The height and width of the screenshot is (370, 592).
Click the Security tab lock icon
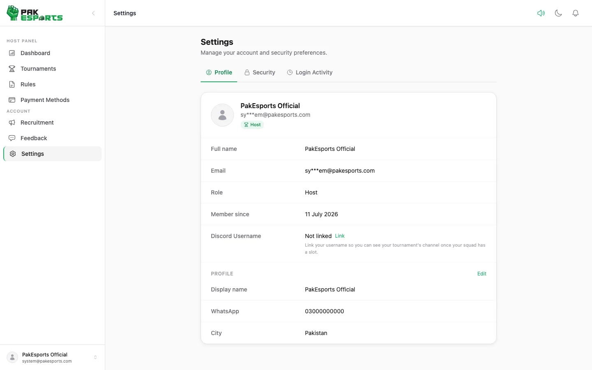(x=247, y=72)
